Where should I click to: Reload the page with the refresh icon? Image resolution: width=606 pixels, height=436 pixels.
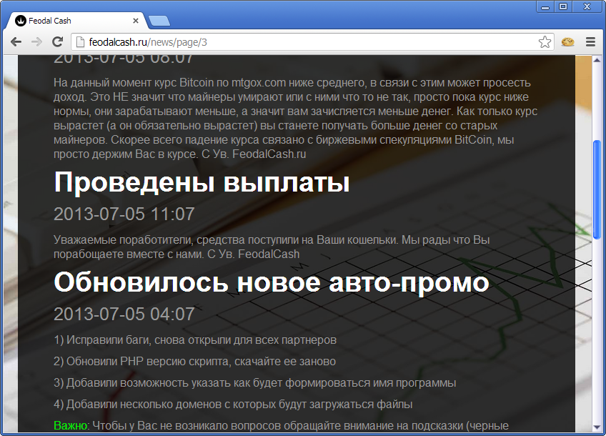pyautogui.click(x=58, y=41)
